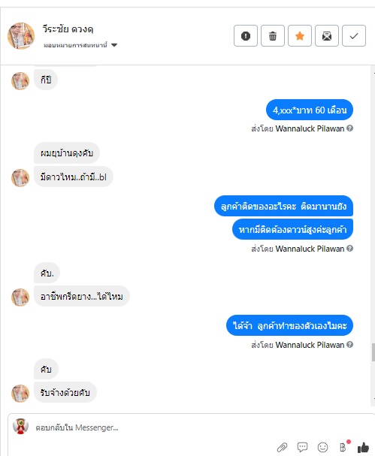Mark conversation as spam with exclamation icon
The width and height of the screenshot is (375, 456).
(246, 36)
